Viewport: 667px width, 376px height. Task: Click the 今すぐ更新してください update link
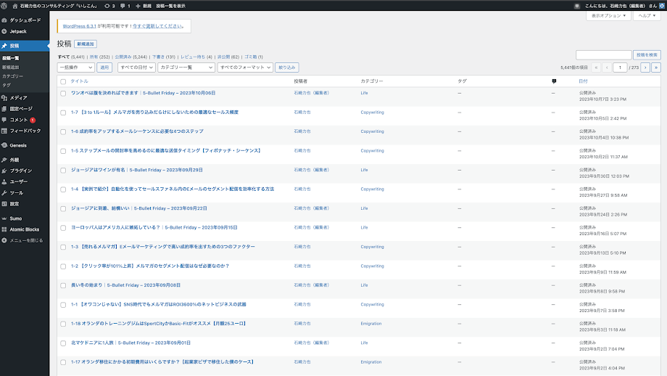coord(162,26)
